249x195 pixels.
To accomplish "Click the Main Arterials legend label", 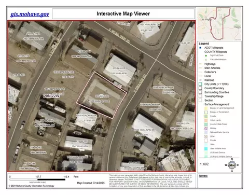I will point(212,68).
